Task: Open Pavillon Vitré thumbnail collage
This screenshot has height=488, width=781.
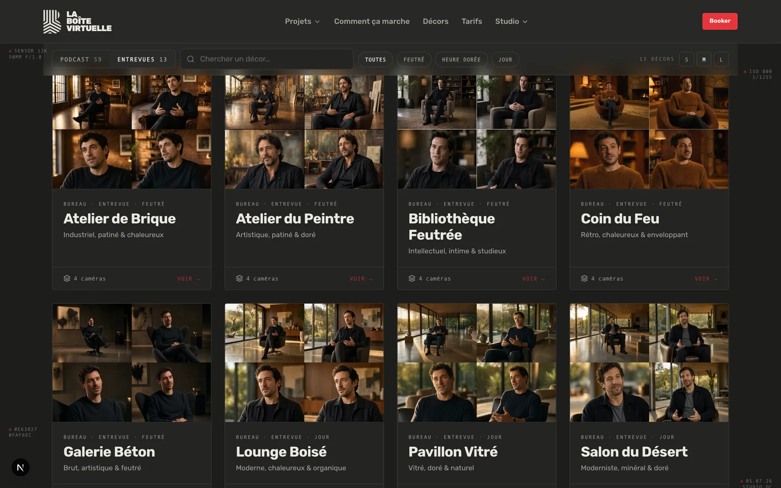Action: 477,363
